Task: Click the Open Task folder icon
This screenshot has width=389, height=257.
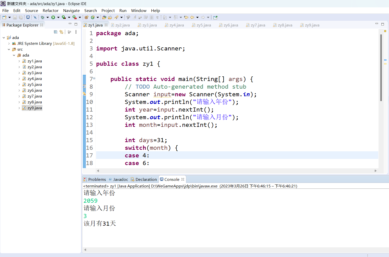Action: coord(110,17)
